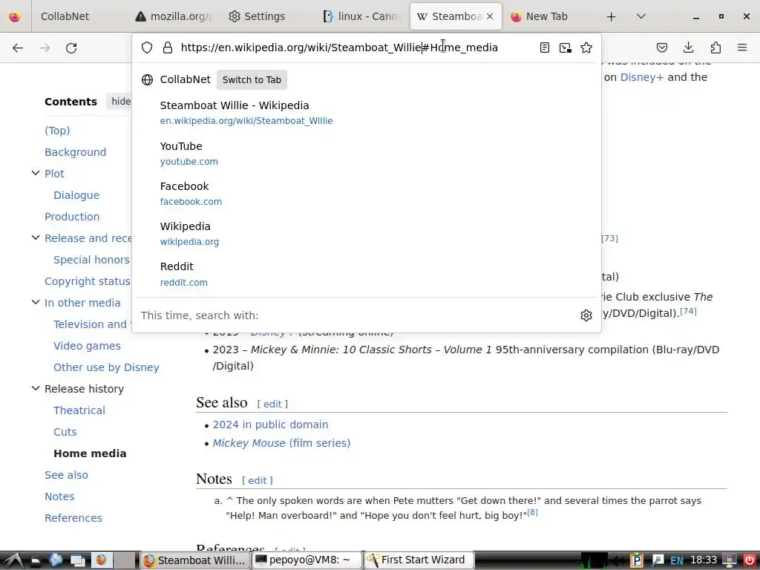760x570 pixels.
Task: Bookmark this page with the star icon
Action: pos(586,47)
